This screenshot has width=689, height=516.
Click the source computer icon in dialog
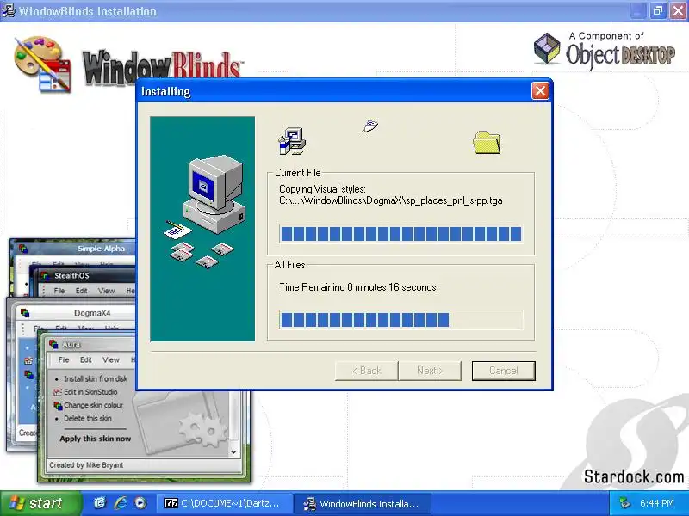click(x=292, y=141)
